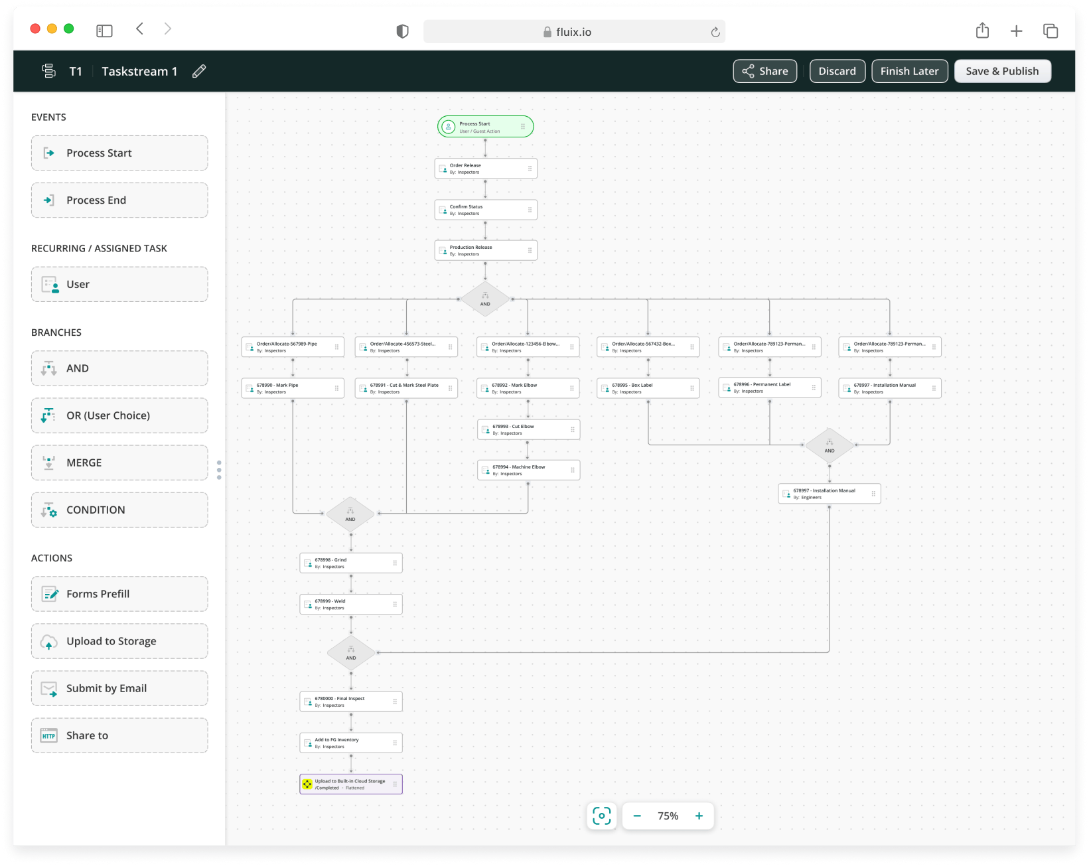Screen dimensions: 1089x866
Task: Select the MERGE branch block
Action: pos(119,463)
